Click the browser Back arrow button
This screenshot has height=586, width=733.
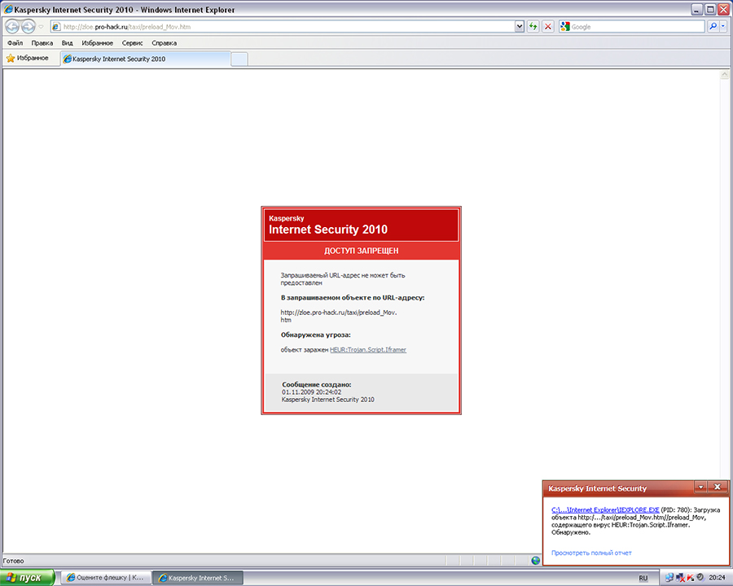coord(13,27)
